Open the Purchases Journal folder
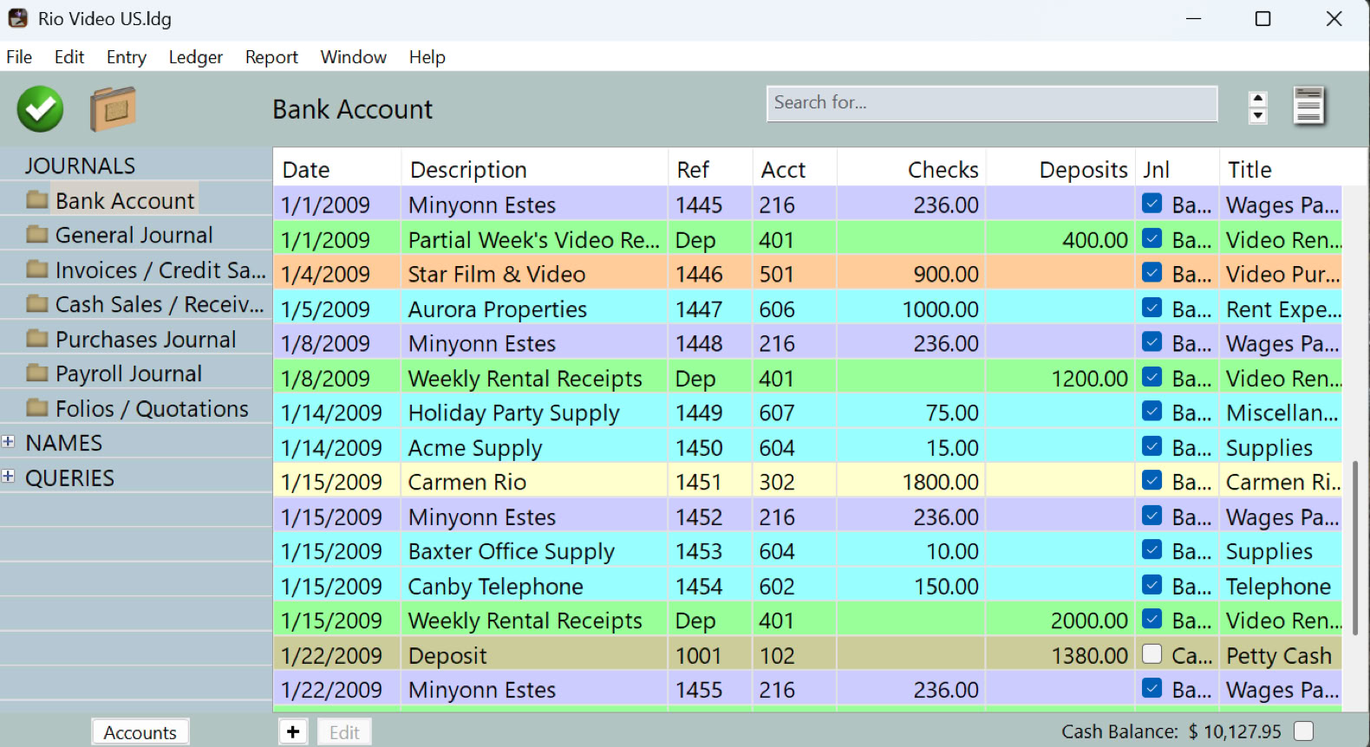Viewport: 1370px width, 747px height. coord(131,339)
